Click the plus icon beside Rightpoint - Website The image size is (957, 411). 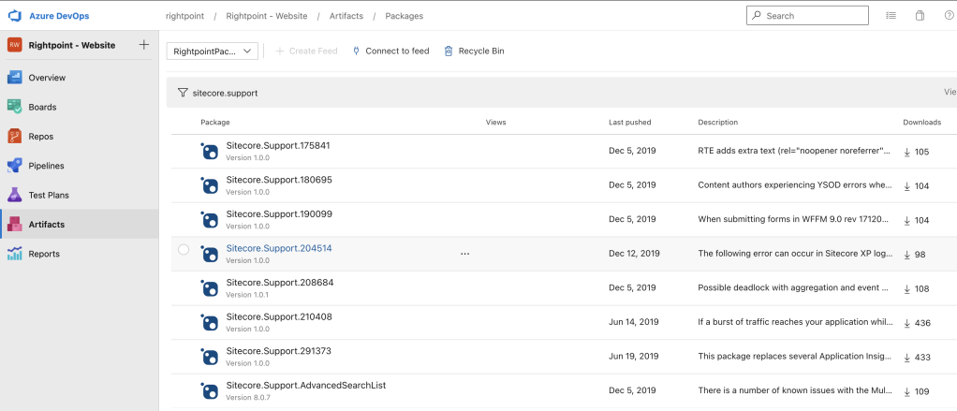(x=144, y=45)
